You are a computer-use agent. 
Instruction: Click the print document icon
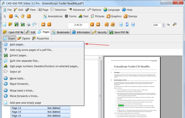point(29,24)
